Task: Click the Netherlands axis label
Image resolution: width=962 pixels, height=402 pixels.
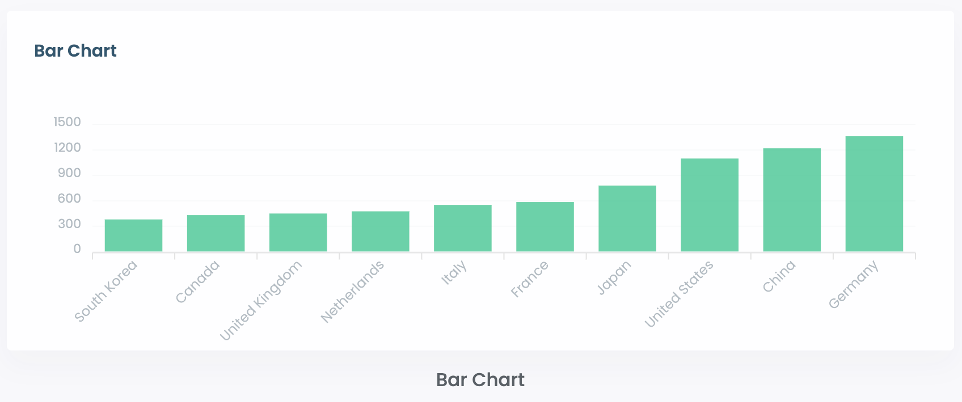Action: [x=352, y=292]
